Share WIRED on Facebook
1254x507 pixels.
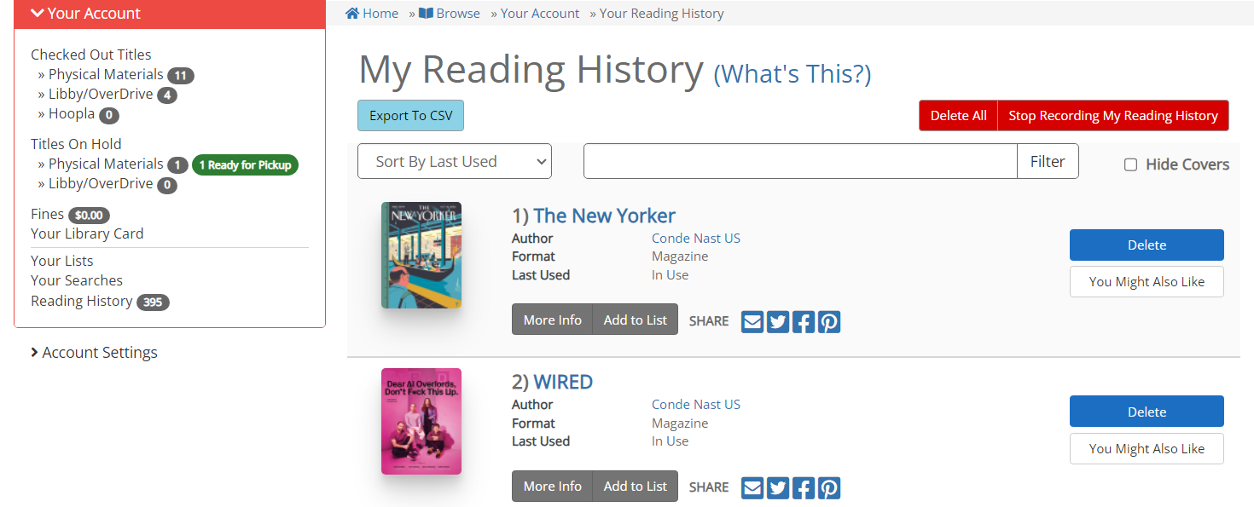coord(803,487)
